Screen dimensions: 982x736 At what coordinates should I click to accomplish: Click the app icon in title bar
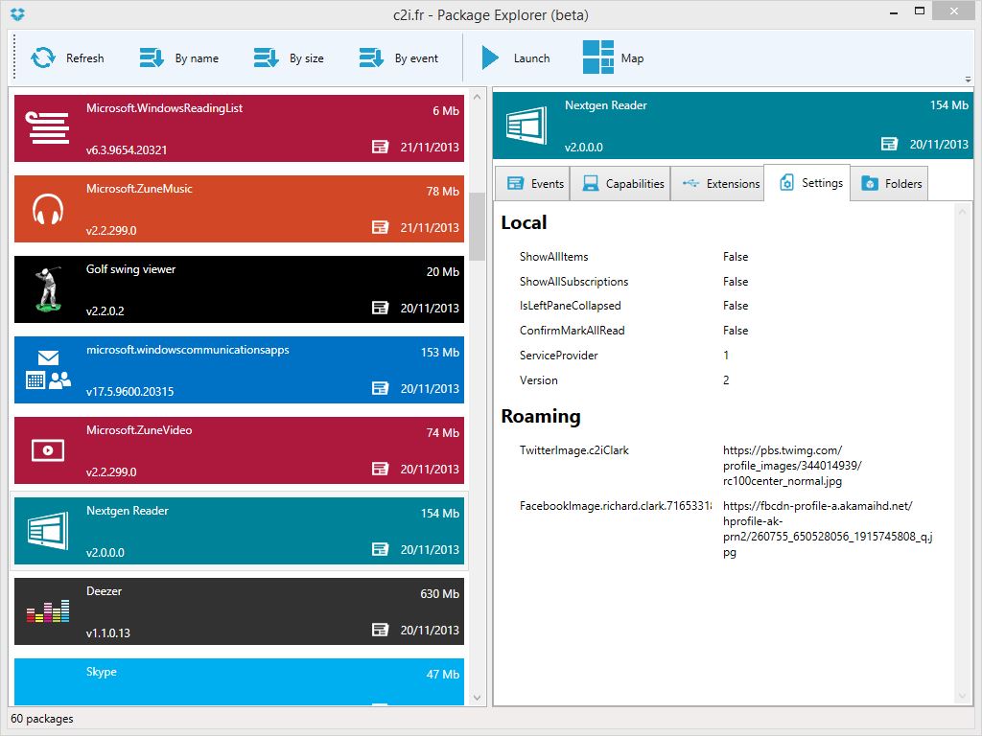click(17, 13)
